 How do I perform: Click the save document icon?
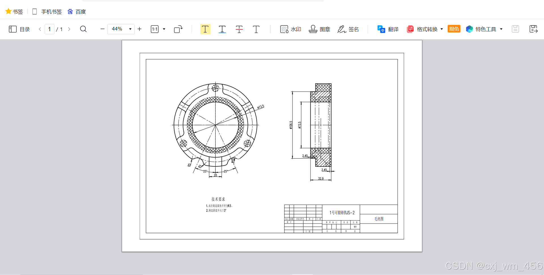coord(515,29)
